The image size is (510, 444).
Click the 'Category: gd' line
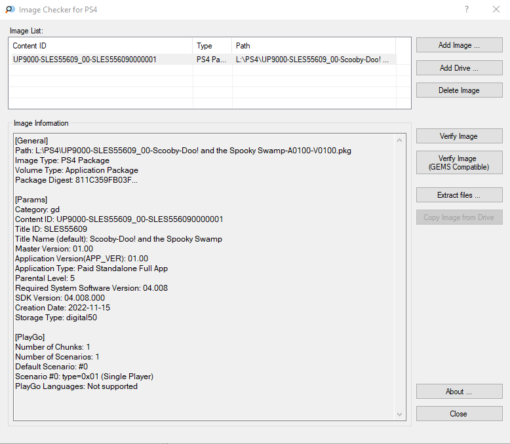[37, 210]
